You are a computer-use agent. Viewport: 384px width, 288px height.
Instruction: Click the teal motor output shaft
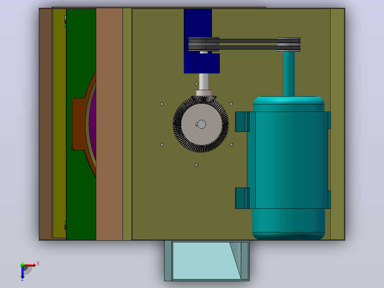[289, 73]
